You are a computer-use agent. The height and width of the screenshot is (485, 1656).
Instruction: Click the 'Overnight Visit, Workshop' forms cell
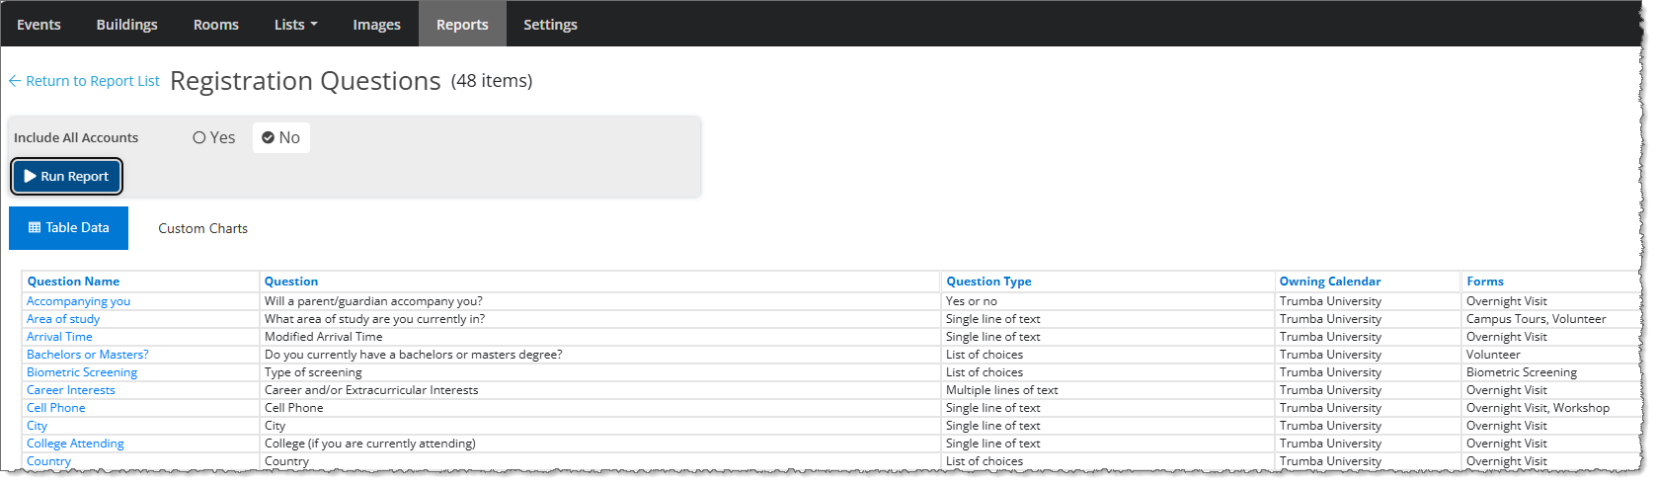click(x=1538, y=408)
